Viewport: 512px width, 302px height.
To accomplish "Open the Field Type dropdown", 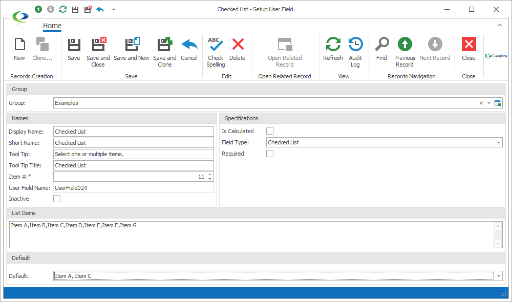I will coord(499,143).
